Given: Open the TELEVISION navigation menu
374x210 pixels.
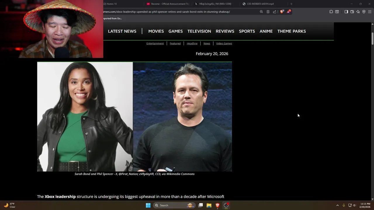Looking at the screenshot, I should (199, 31).
